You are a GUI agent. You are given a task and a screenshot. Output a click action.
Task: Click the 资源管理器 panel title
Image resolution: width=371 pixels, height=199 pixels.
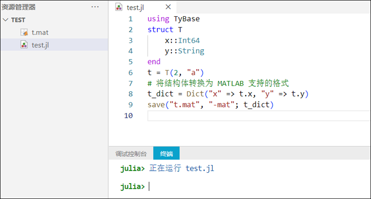pyautogui.click(x=18, y=7)
